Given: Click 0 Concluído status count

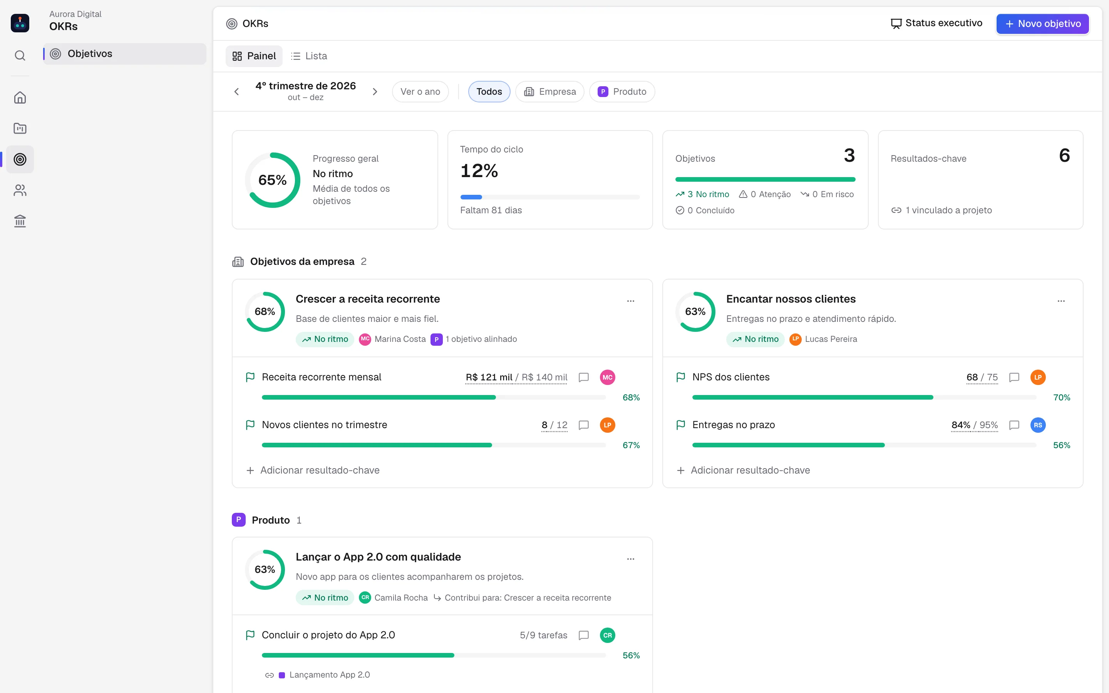Looking at the screenshot, I should pyautogui.click(x=705, y=210).
